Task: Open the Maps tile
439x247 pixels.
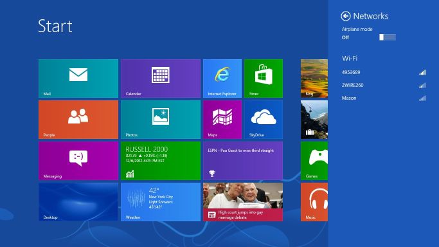Action: [x=222, y=120]
